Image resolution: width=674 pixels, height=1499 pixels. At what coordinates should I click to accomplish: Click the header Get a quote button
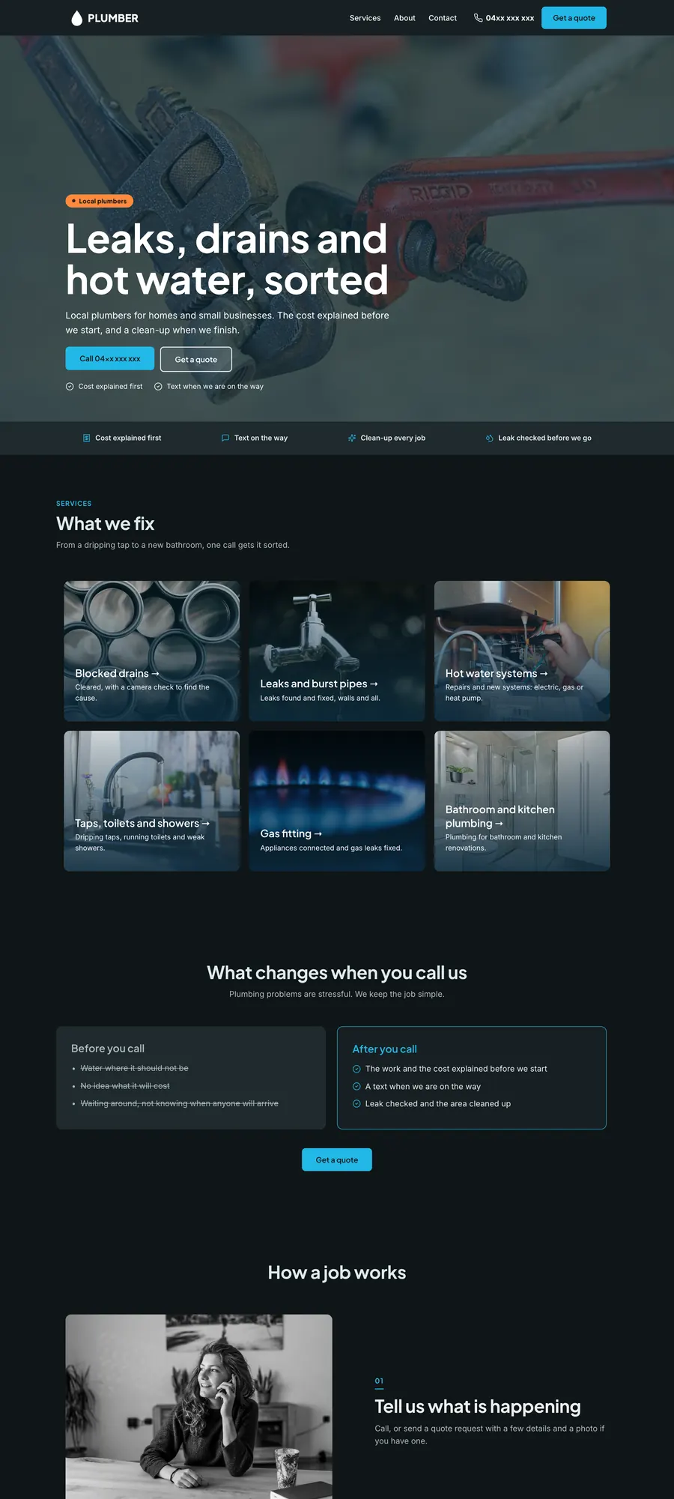574,18
